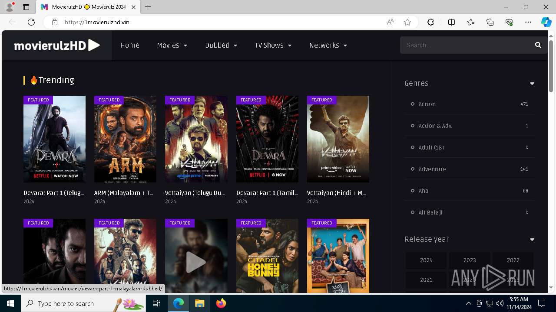The height and width of the screenshot is (312, 556).
Task: Open a new tab with plus icon
Action: 148,7
